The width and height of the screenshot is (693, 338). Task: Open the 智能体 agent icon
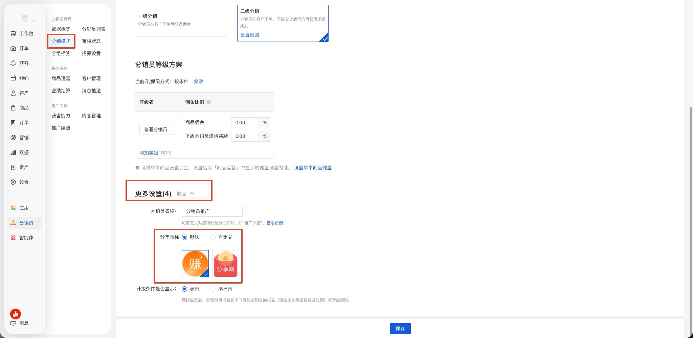13,238
